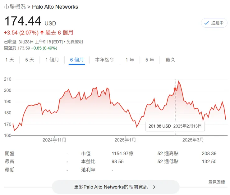Open the 意見回饋 feedback link
230x195 pixels.
tap(217, 182)
